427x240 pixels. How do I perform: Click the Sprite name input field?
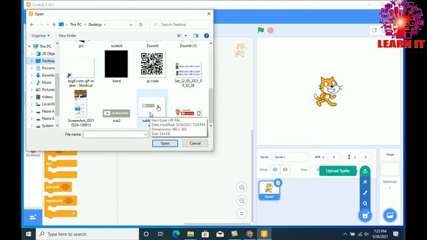point(290,157)
